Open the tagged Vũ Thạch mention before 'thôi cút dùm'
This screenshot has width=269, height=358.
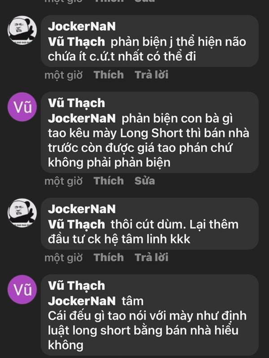coord(76,225)
